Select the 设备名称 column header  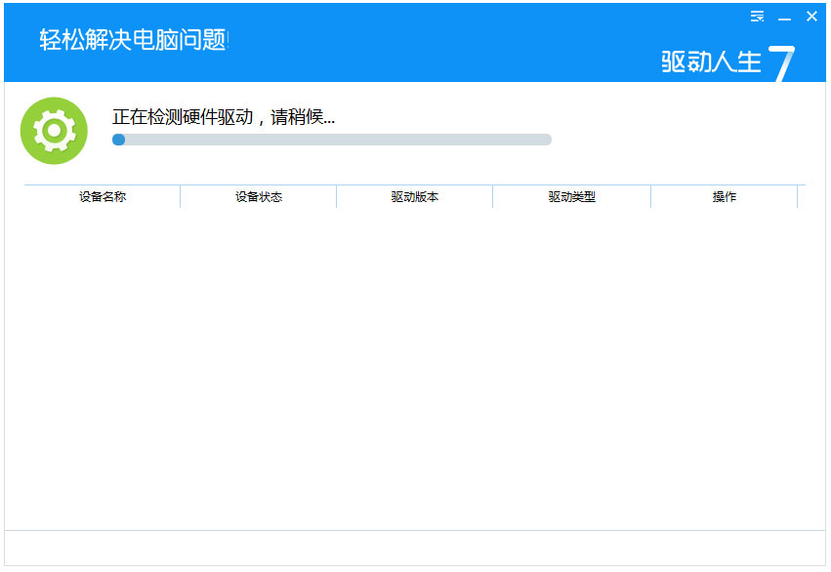pyautogui.click(x=103, y=196)
